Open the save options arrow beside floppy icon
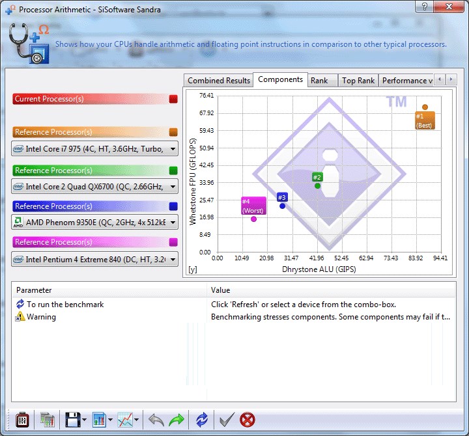The height and width of the screenshot is (436, 469). (x=84, y=420)
